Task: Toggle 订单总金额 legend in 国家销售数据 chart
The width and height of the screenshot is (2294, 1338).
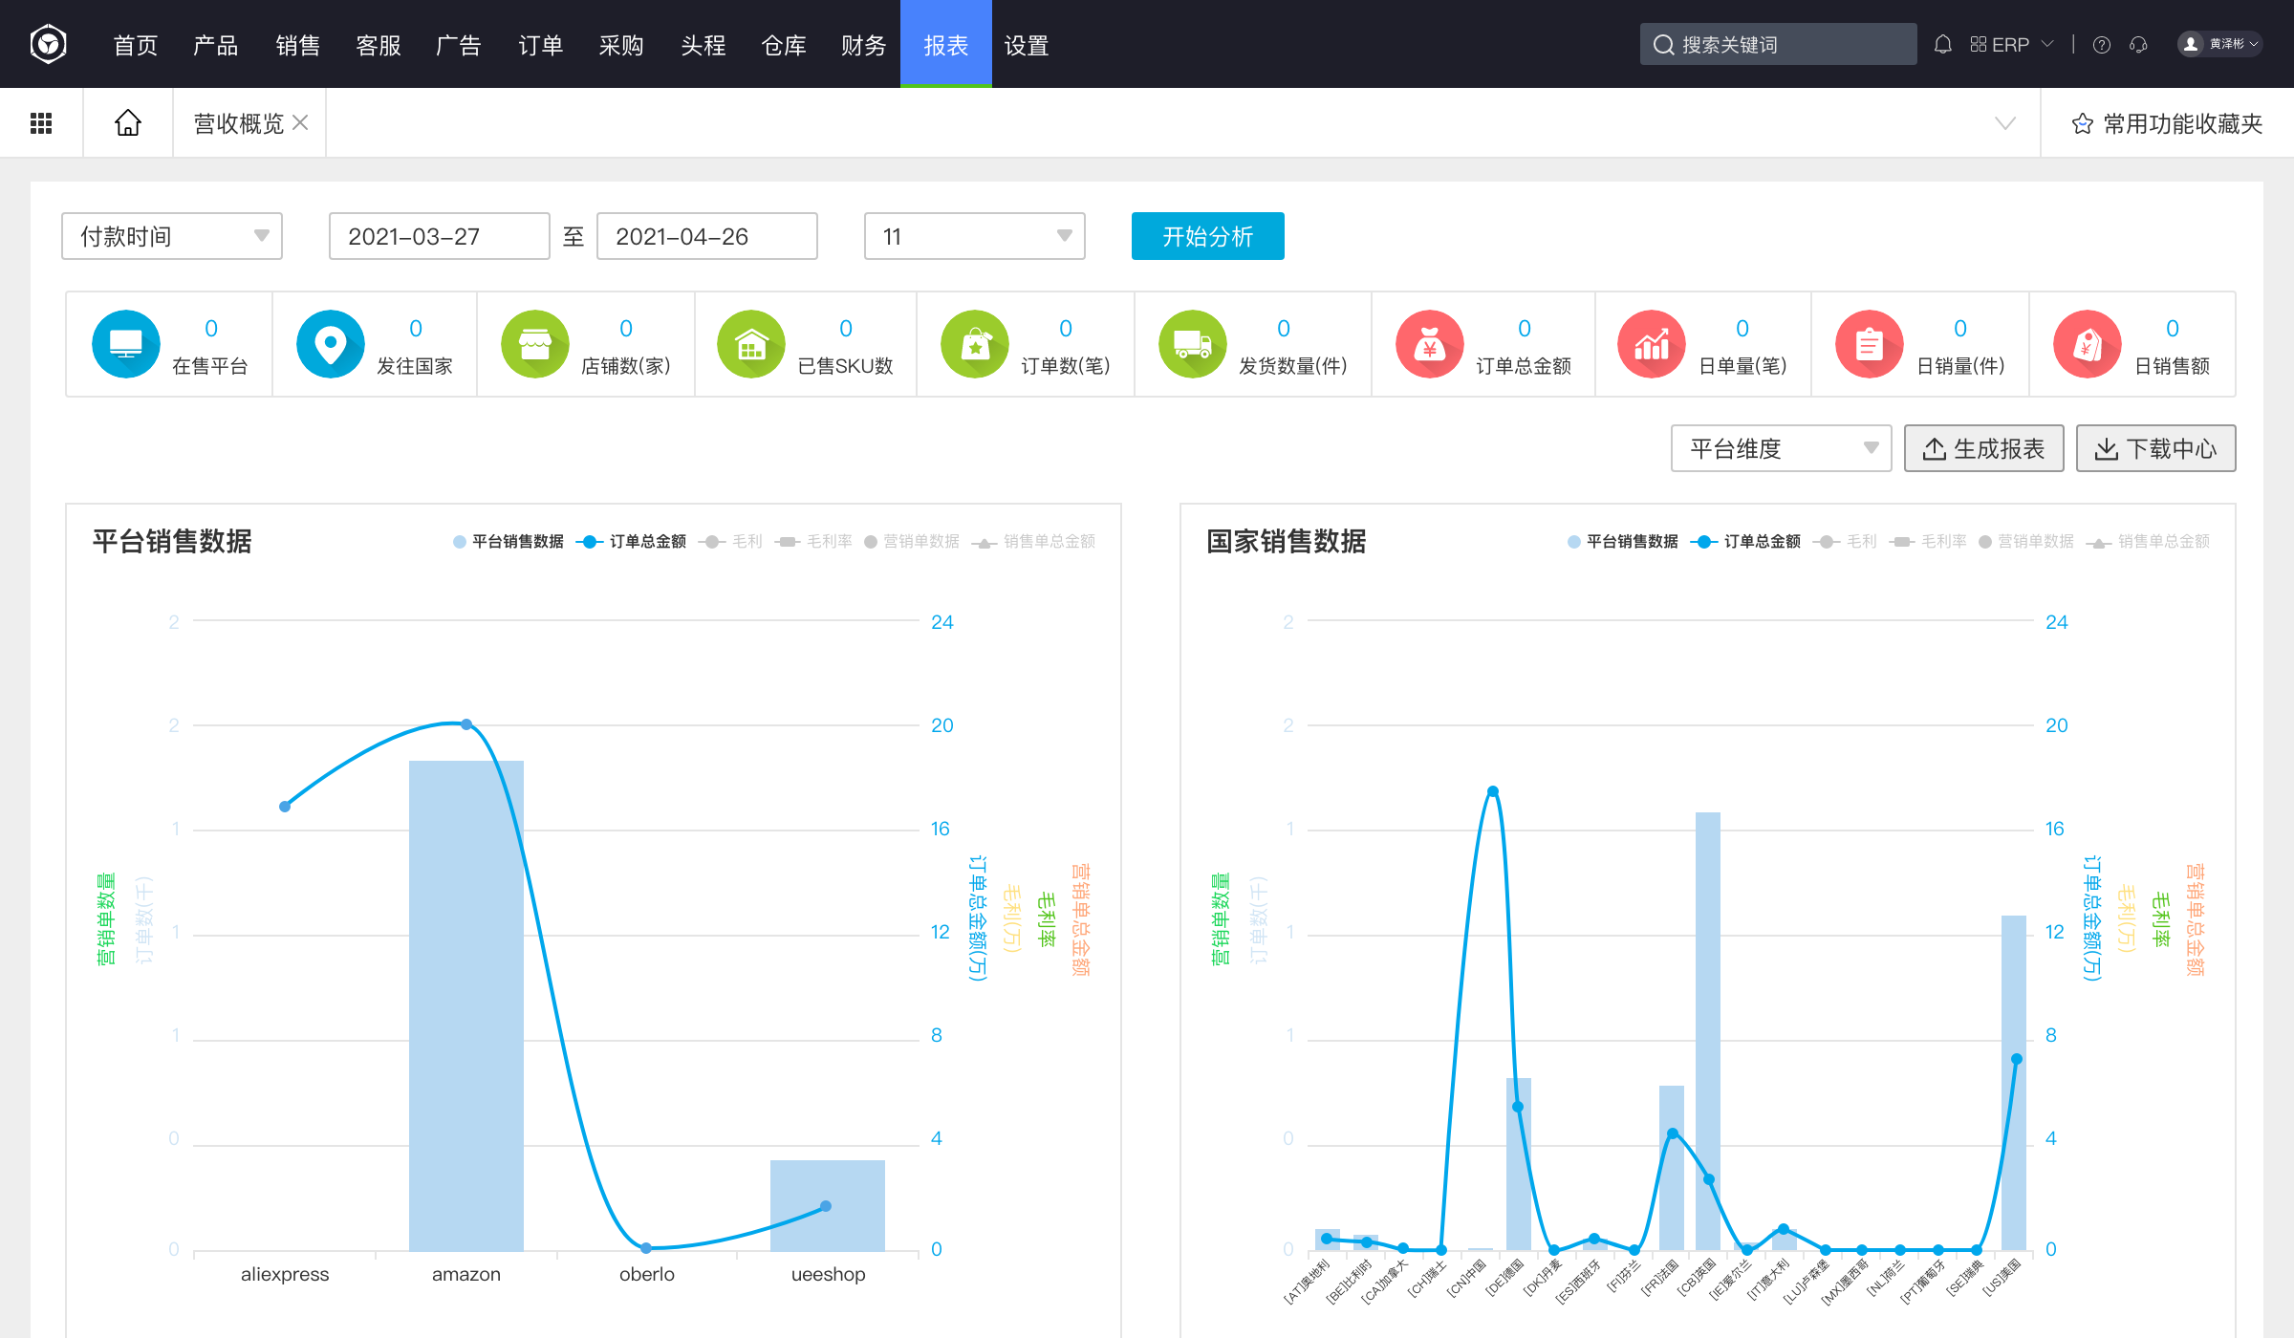Action: pyautogui.click(x=1745, y=542)
